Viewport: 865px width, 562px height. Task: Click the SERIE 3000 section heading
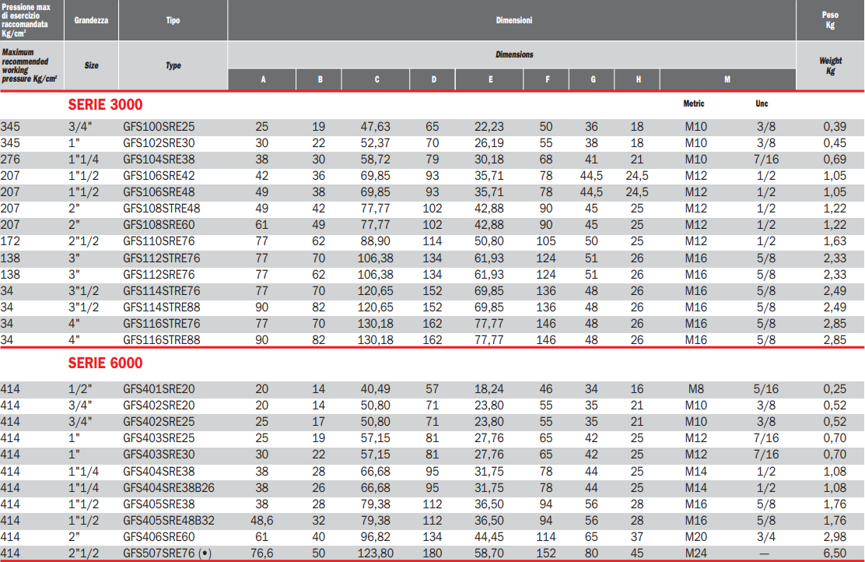point(105,104)
